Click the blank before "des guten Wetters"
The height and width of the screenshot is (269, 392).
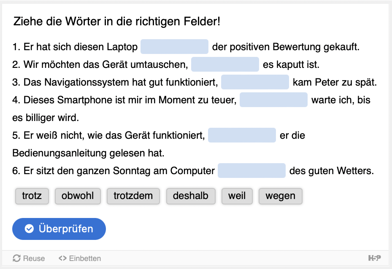(252, 171)
